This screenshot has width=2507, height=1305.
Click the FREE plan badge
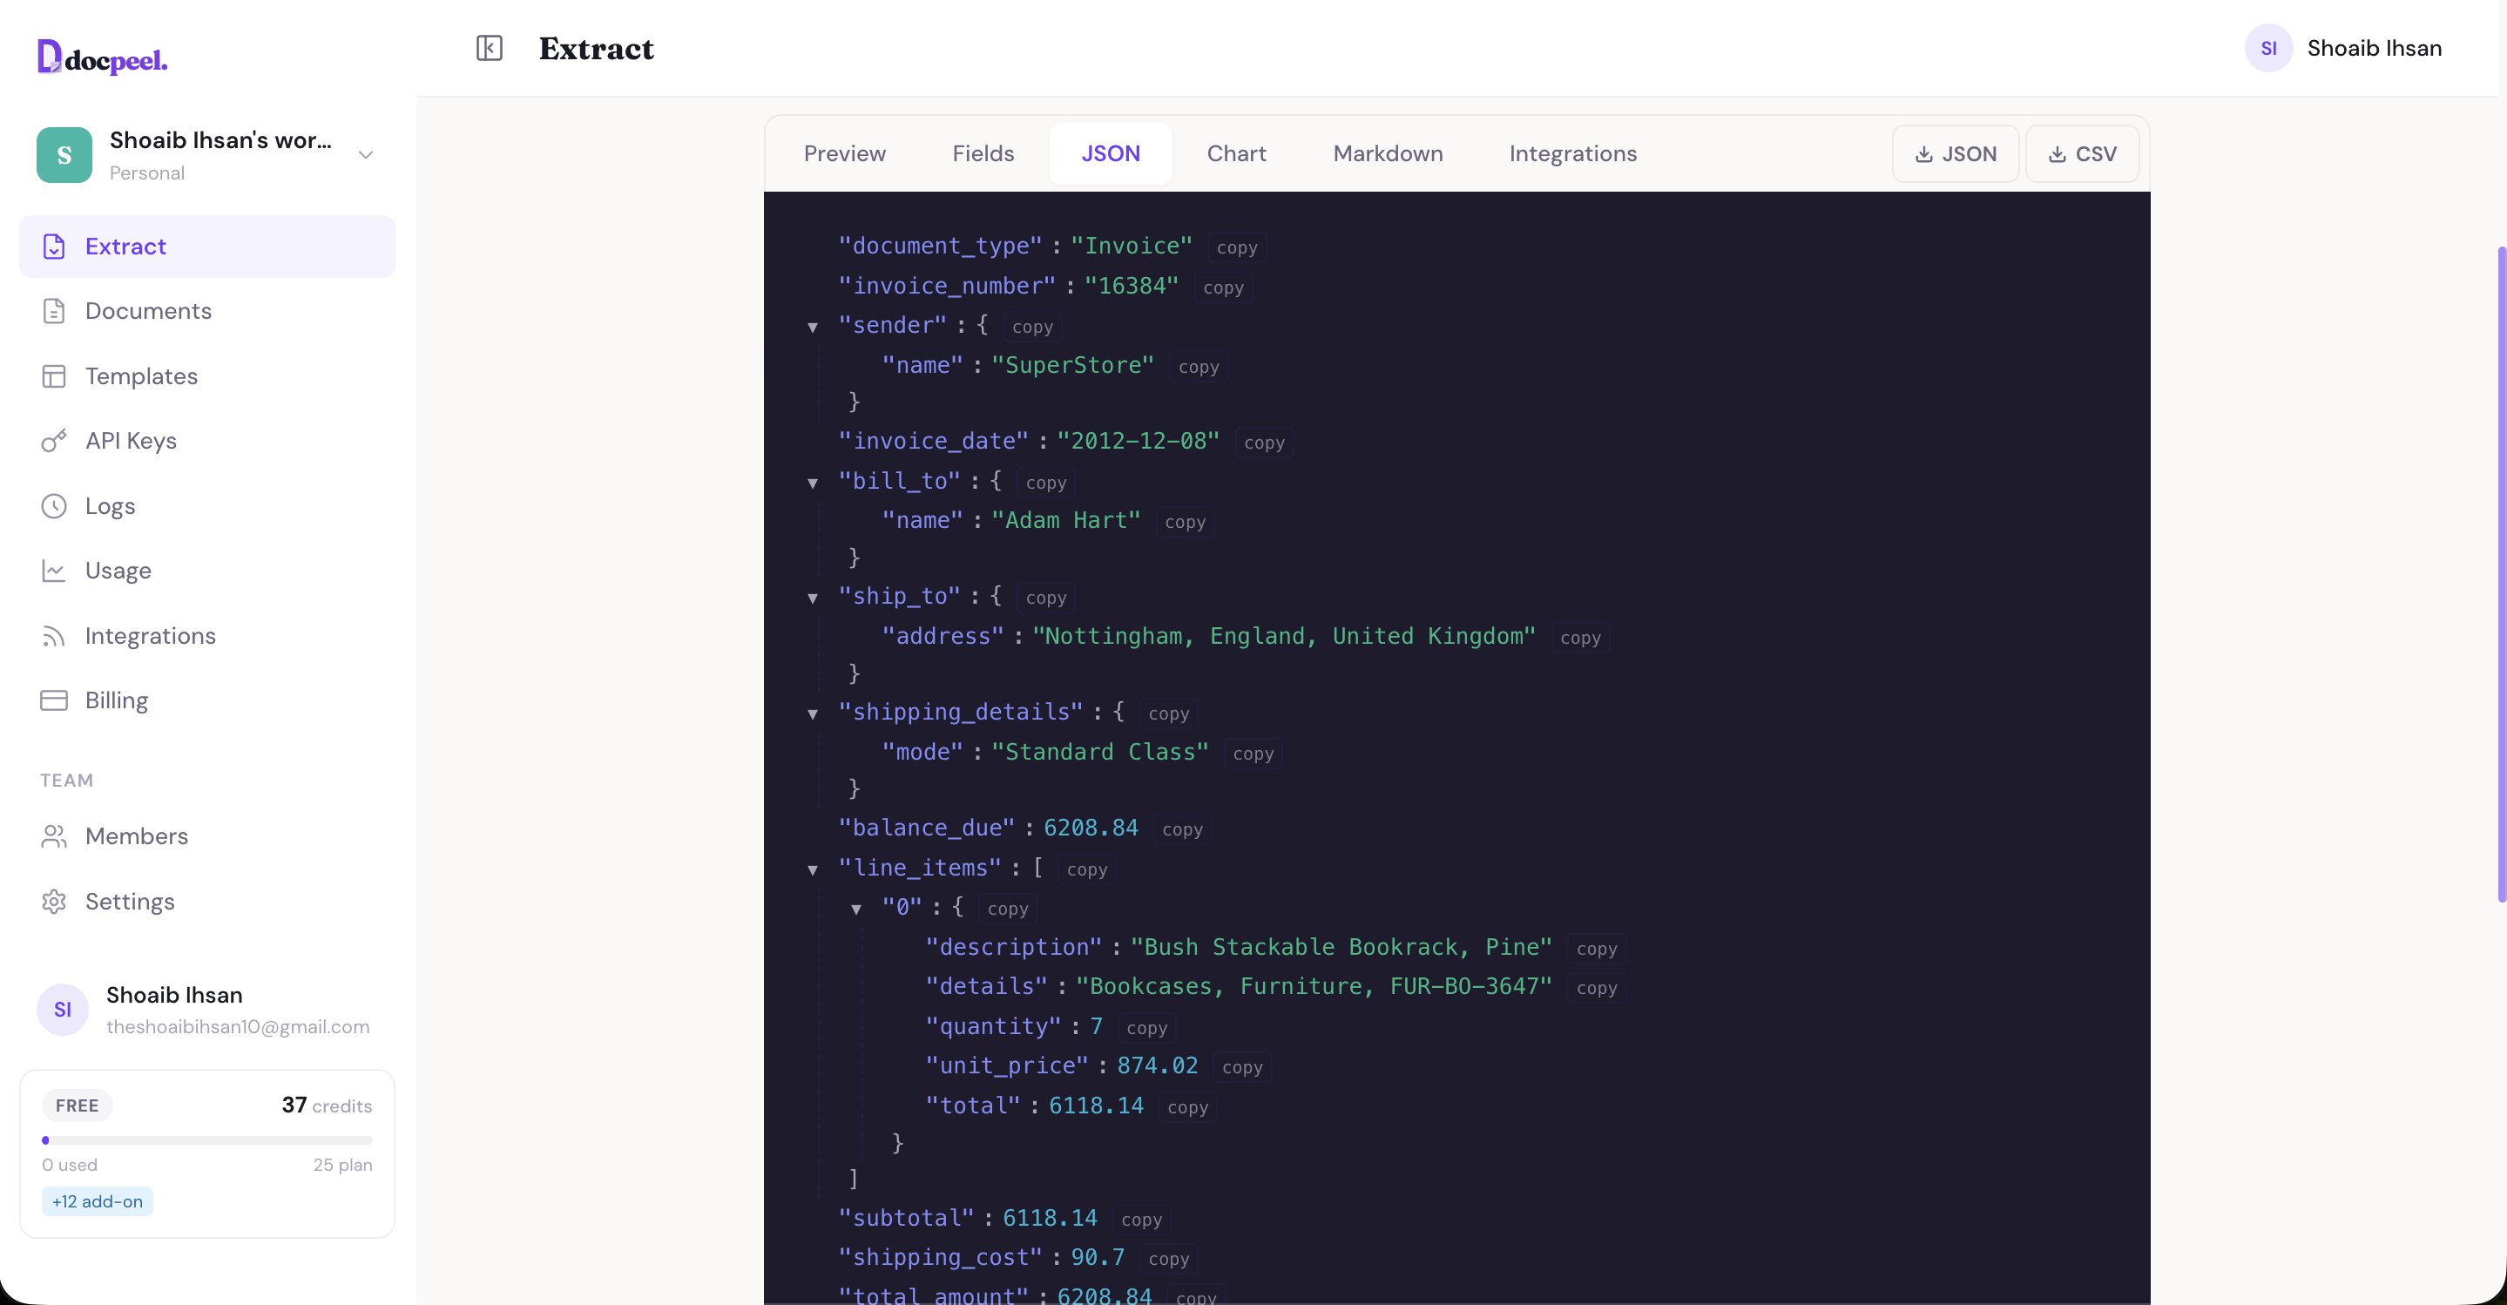[x=77, y=1106]
